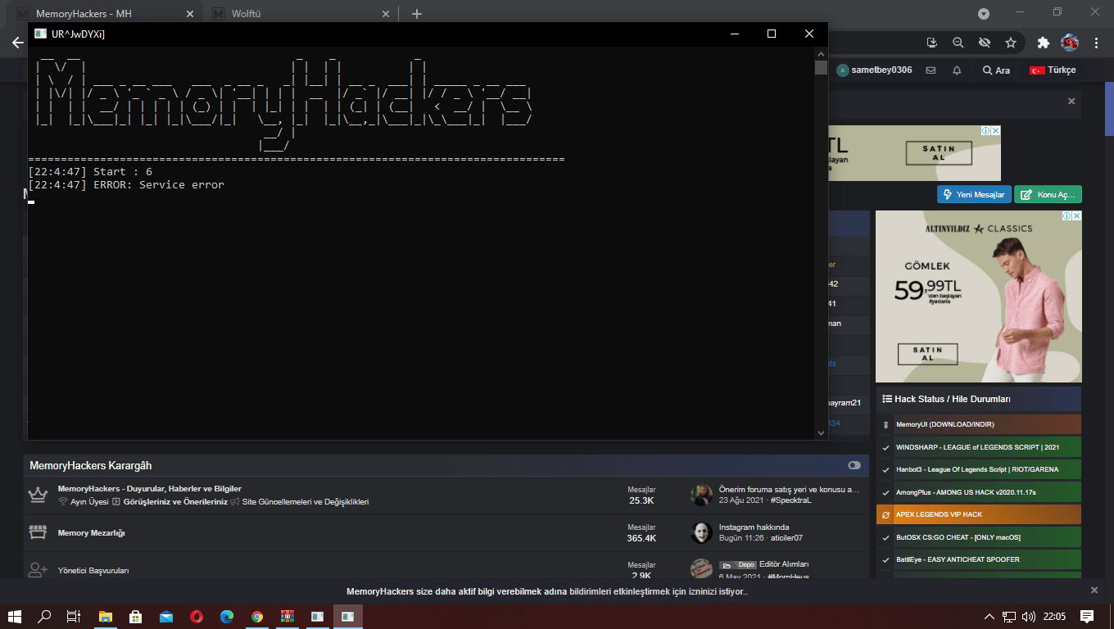Open Hanbot3 League Of Legends Script link
Viewport: 1114px width, 629px height.
977,469
